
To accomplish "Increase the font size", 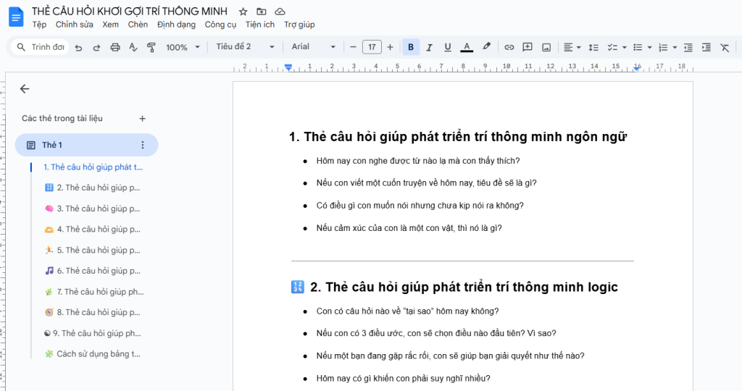I will [390, 47].
